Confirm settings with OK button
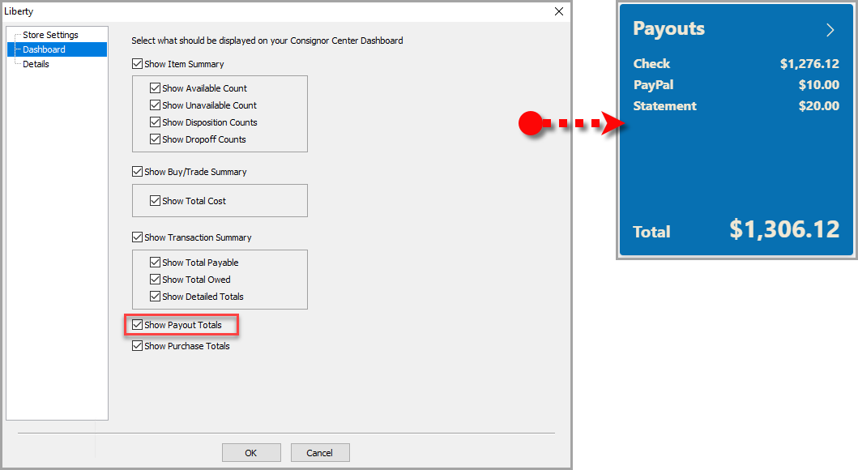 click(x=251, y=452)
